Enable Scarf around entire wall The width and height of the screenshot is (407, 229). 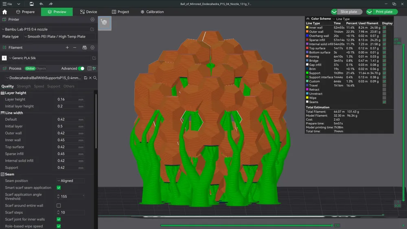59,206
